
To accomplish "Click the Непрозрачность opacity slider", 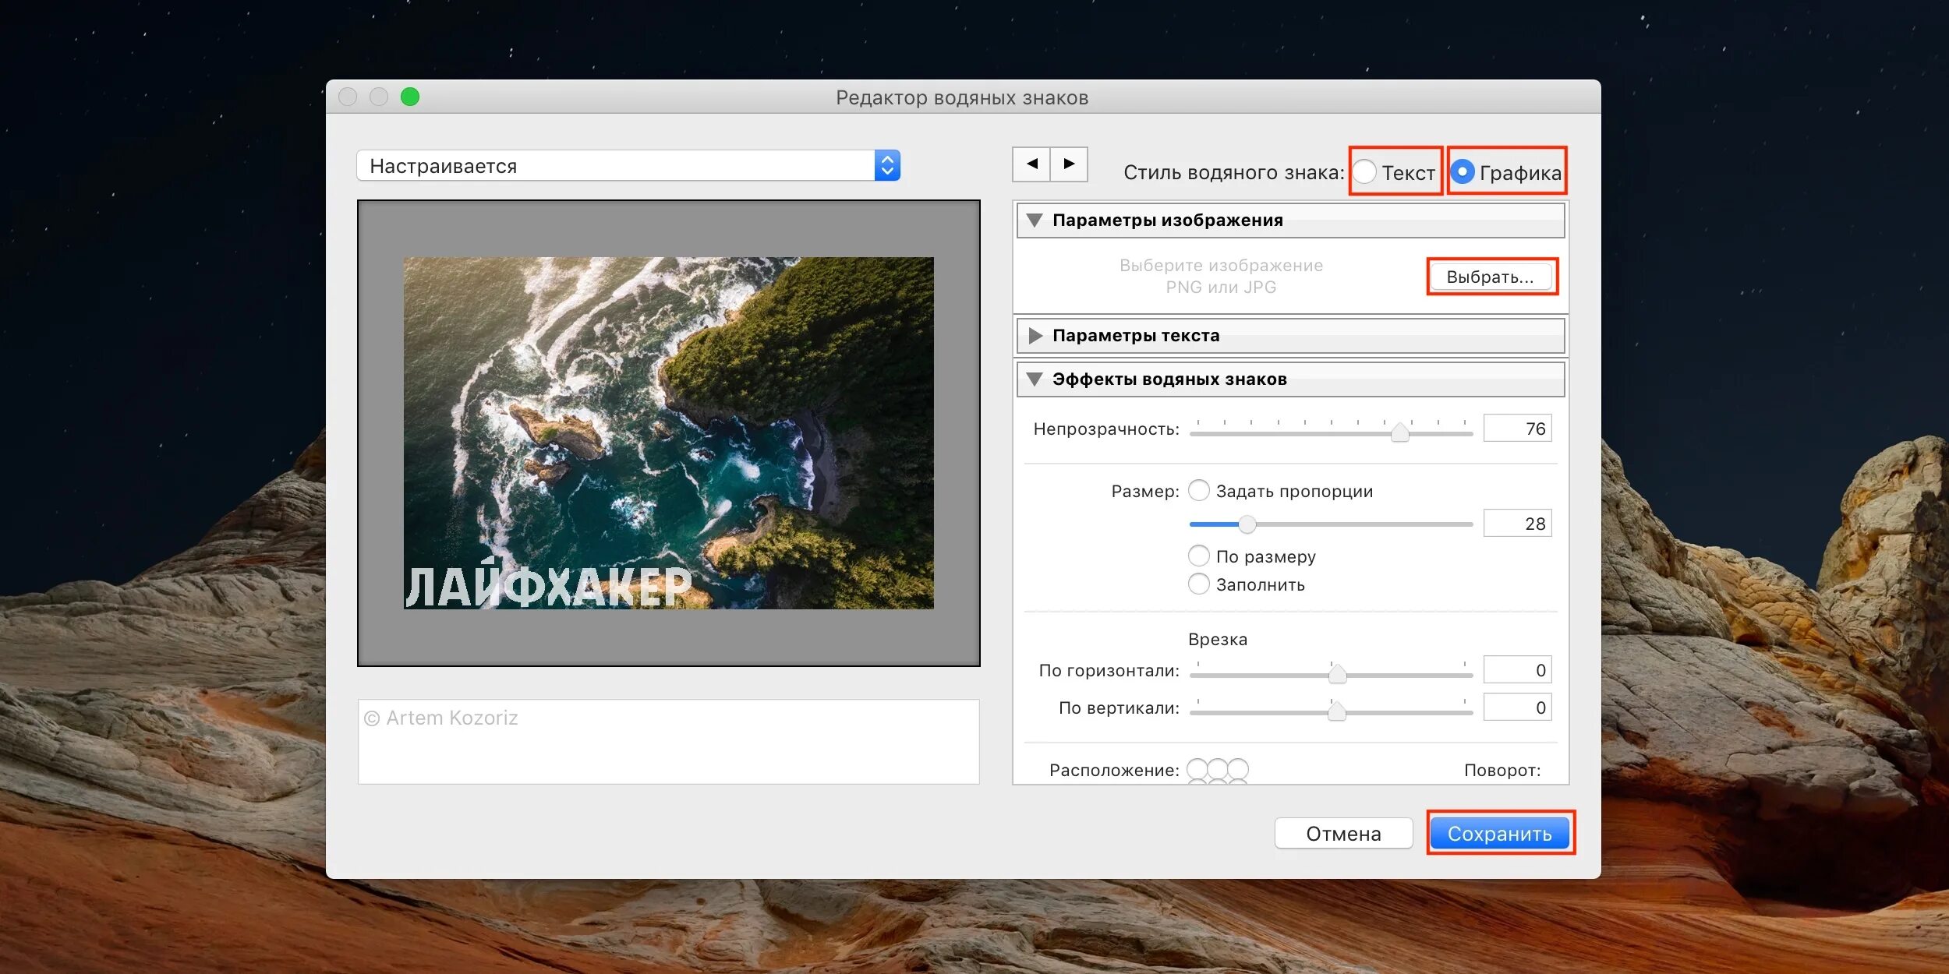I will click(x=1331, y=432).
